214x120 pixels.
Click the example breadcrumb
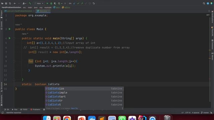(x=48, y=7)
